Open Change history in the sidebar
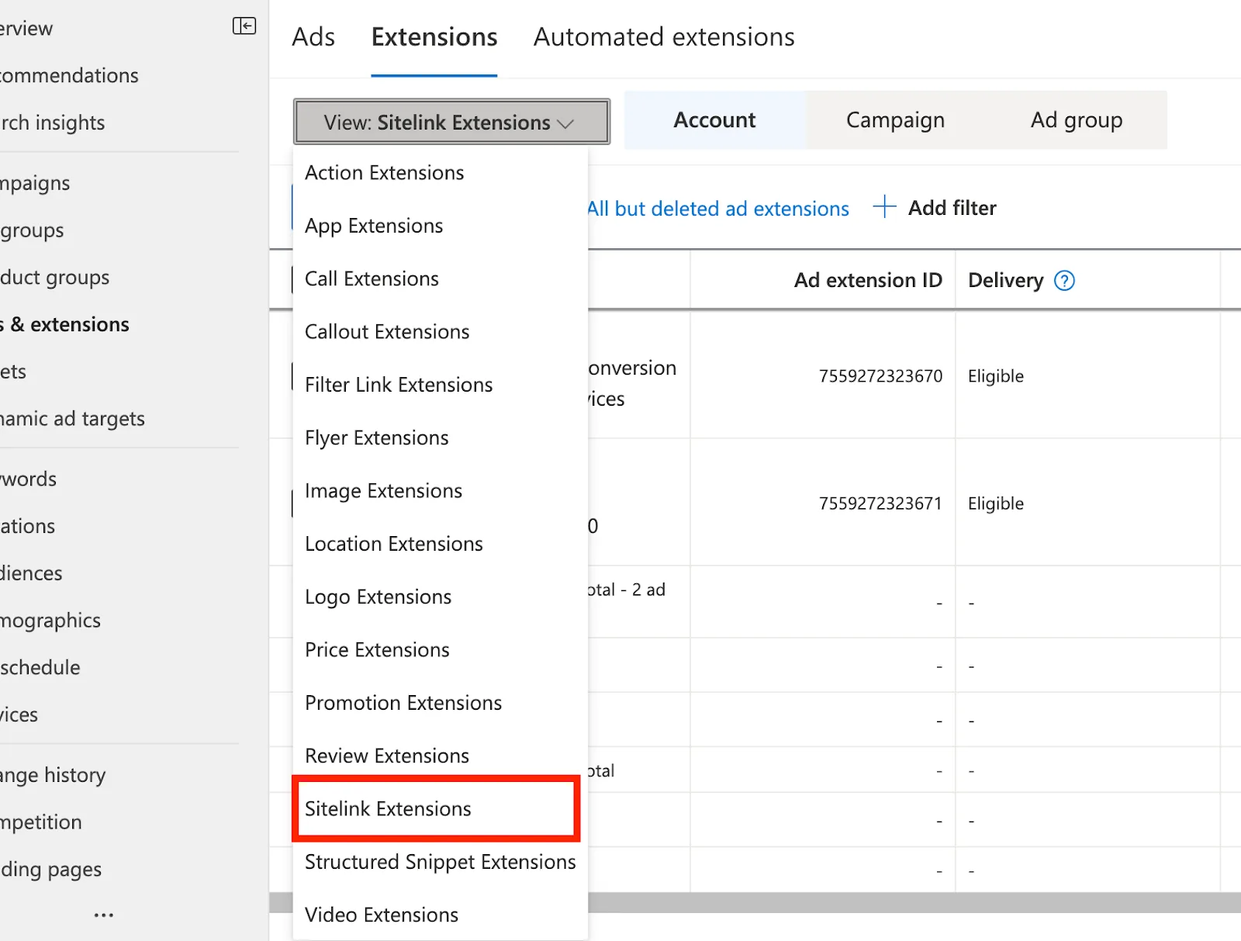This screenshot has height=941, width=1241. tap(53, 775)
